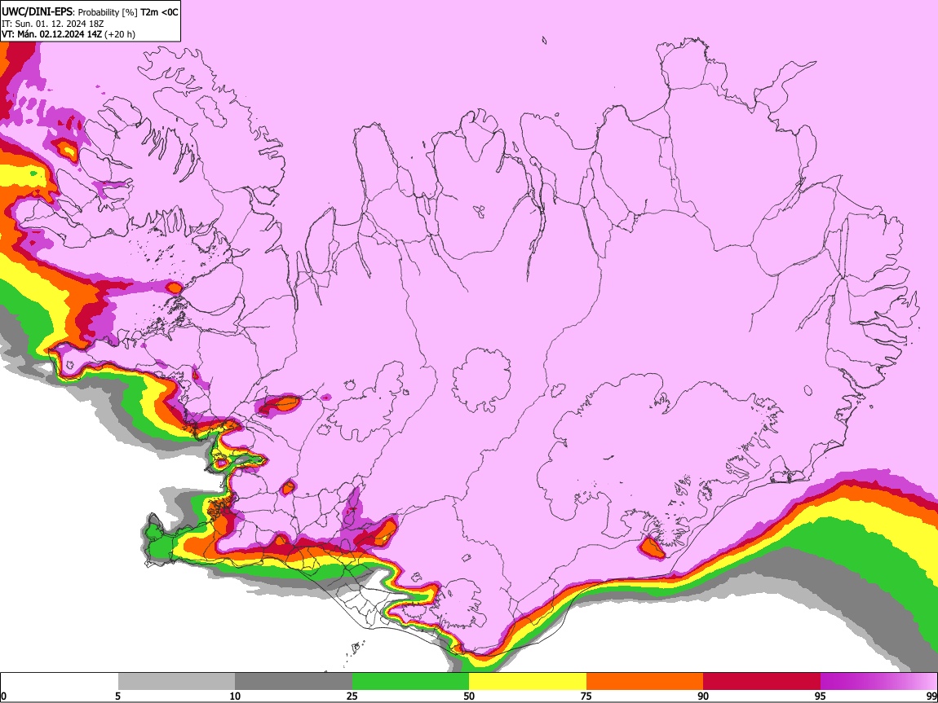Click the legend label 95
Image resolution: width=938 pixels, height=703 pixels.
pos(821,696)
